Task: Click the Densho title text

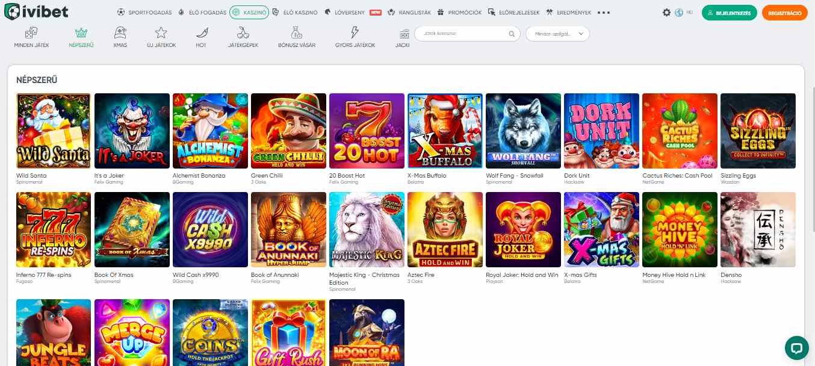Action: click(731, 274)
